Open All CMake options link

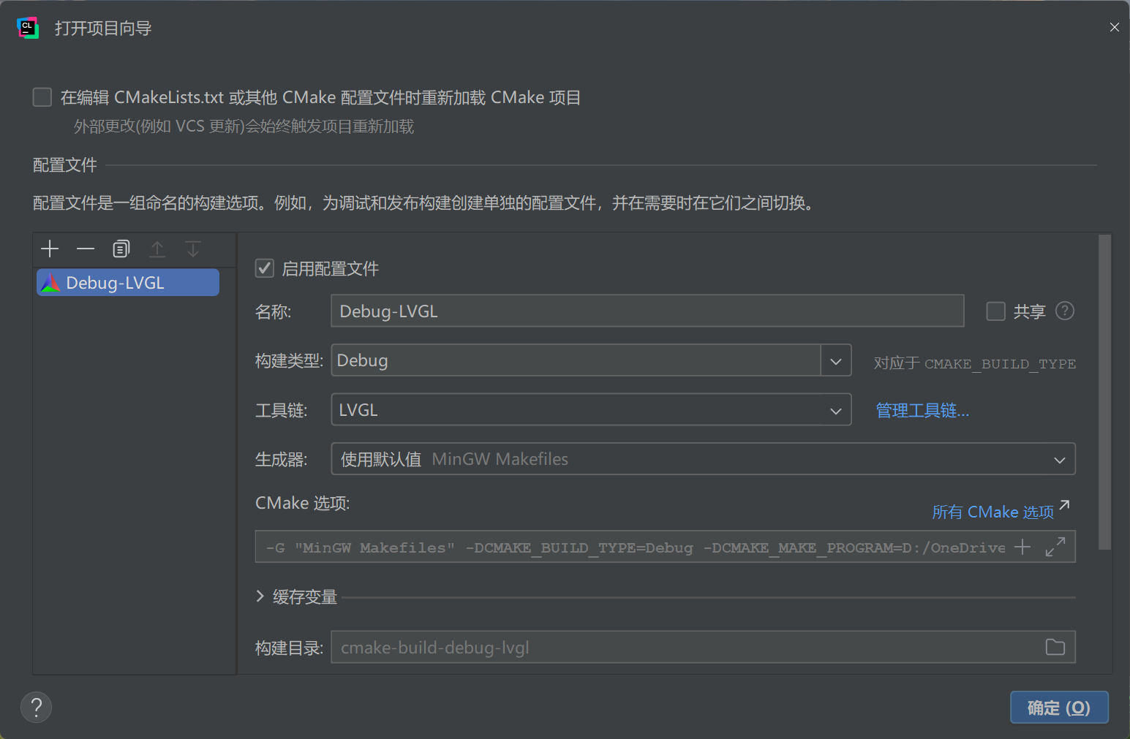click(x=1001, y=511)
